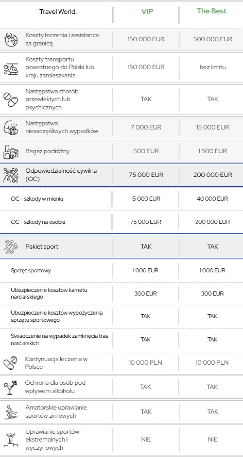Click the medical costs abroad globe icon
Viewport: 243px width, 457px height.
click(11, 39)
